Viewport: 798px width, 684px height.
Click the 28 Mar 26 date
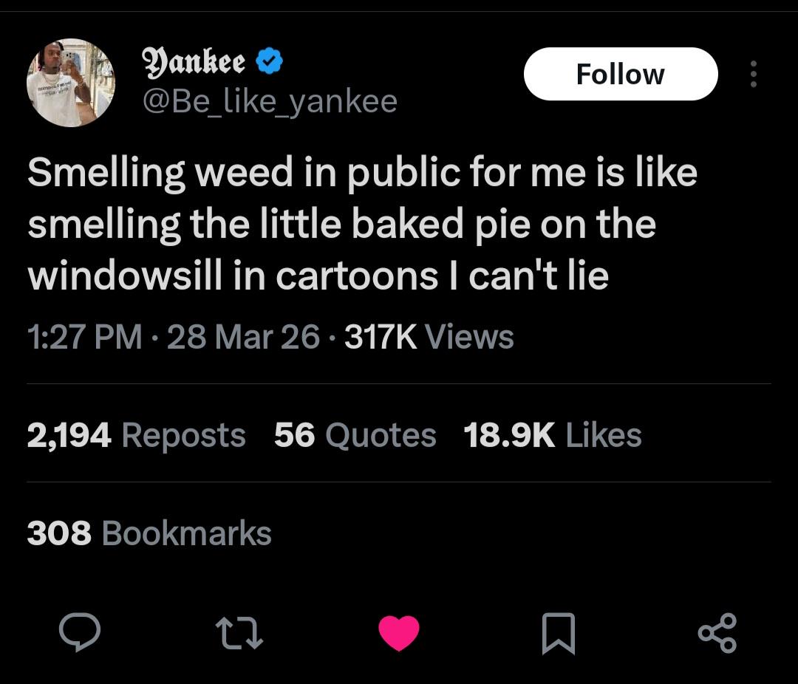coord(244,338)
